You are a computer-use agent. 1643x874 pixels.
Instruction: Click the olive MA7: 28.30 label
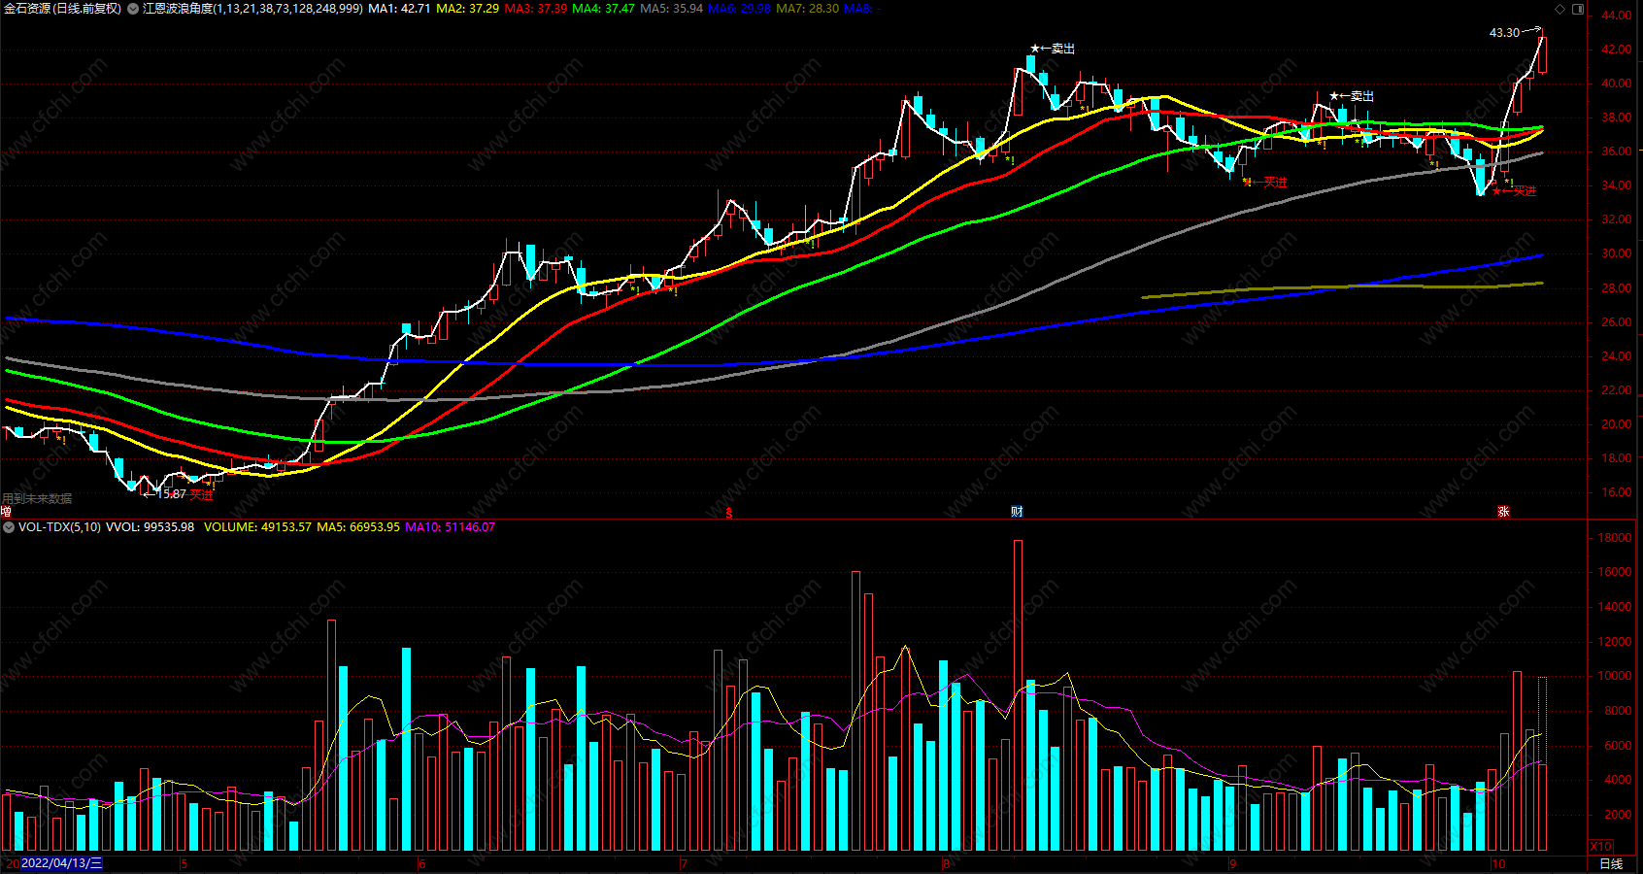pyautogui.click(x=808, y=8)
